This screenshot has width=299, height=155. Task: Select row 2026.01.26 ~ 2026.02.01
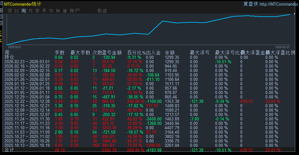coord(27,79)
